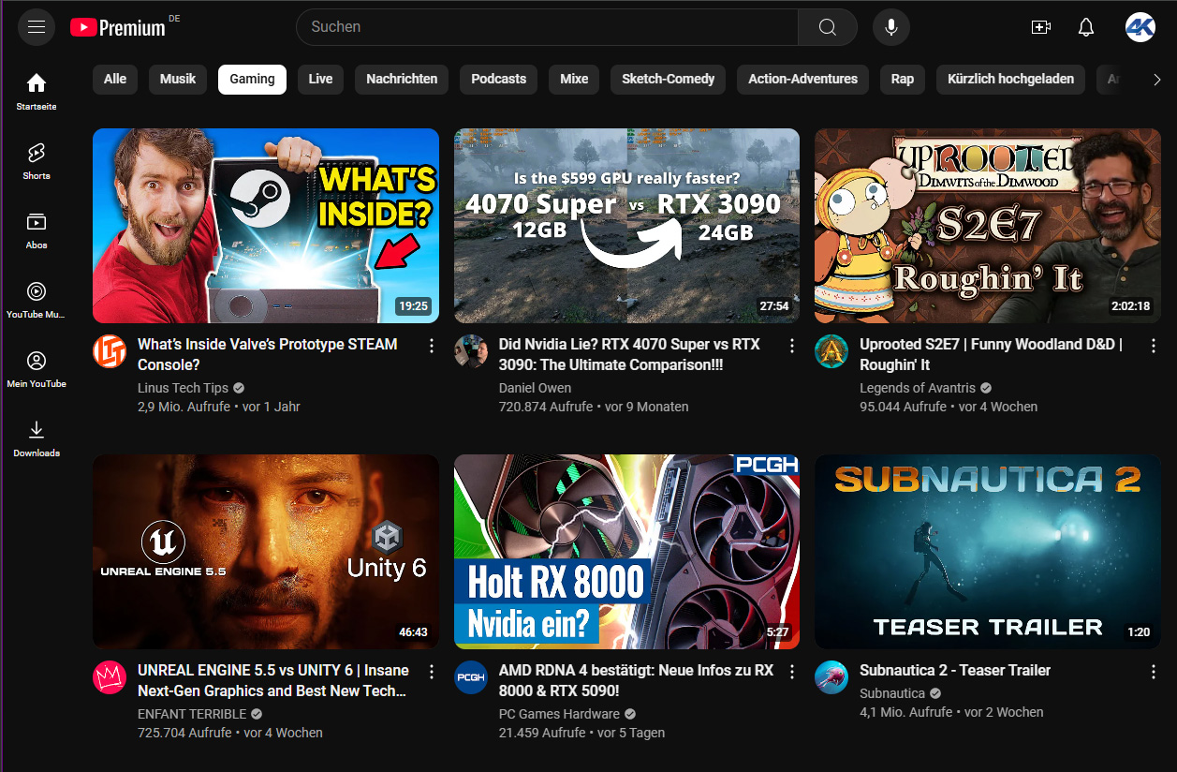
Task: Open the Subnautica 2 teaser thumbnail
Action: tap(988, 552)
